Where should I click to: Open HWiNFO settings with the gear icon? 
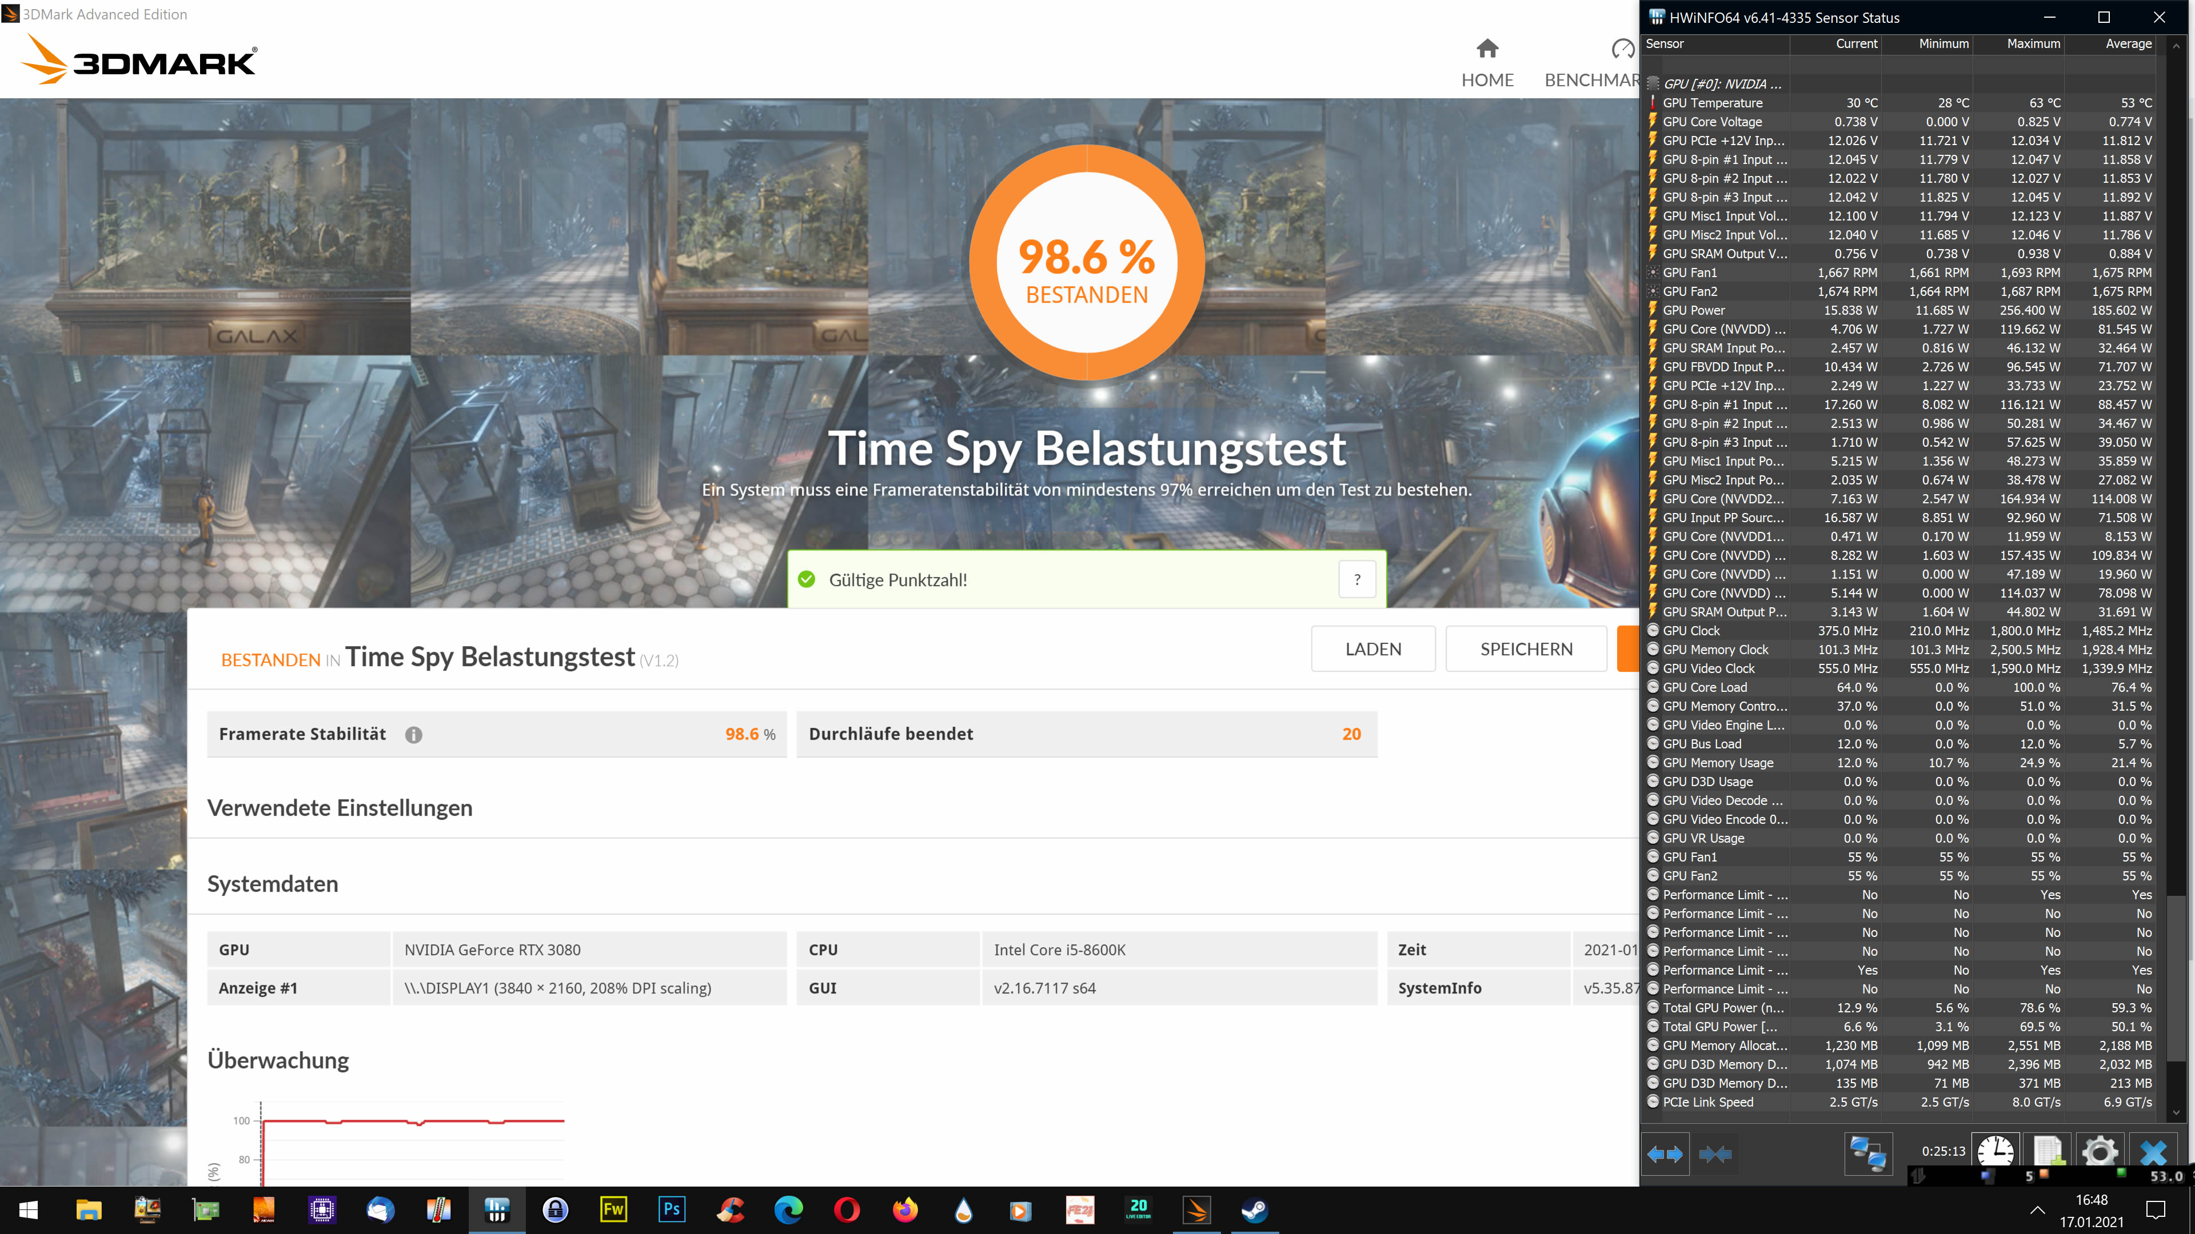tap(2100, 1153)
